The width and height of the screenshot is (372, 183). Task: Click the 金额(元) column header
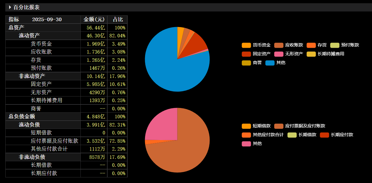[x=94, y=19]
